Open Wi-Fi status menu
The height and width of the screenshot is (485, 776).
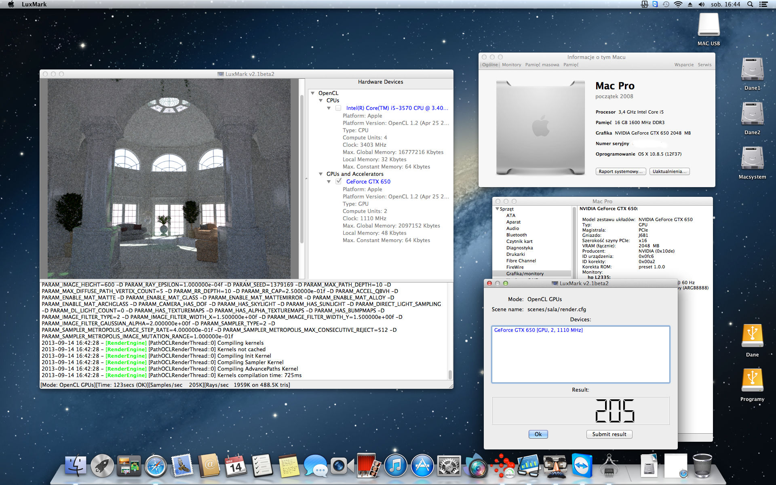point(678,4)
